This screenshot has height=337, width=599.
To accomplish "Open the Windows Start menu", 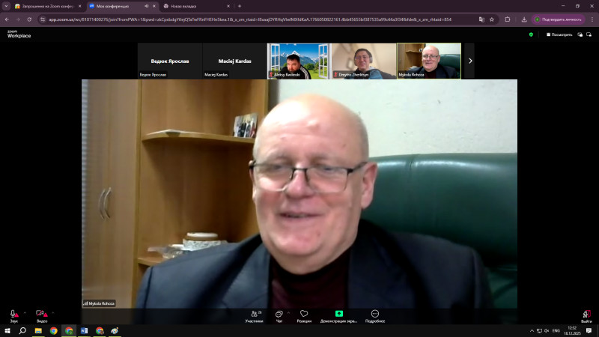I will (7, 330).
